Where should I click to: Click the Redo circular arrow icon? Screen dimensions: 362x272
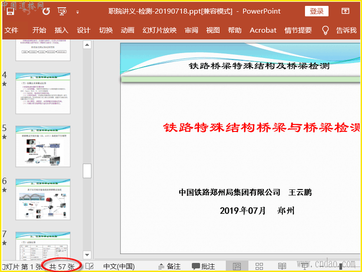click(46, 11)
